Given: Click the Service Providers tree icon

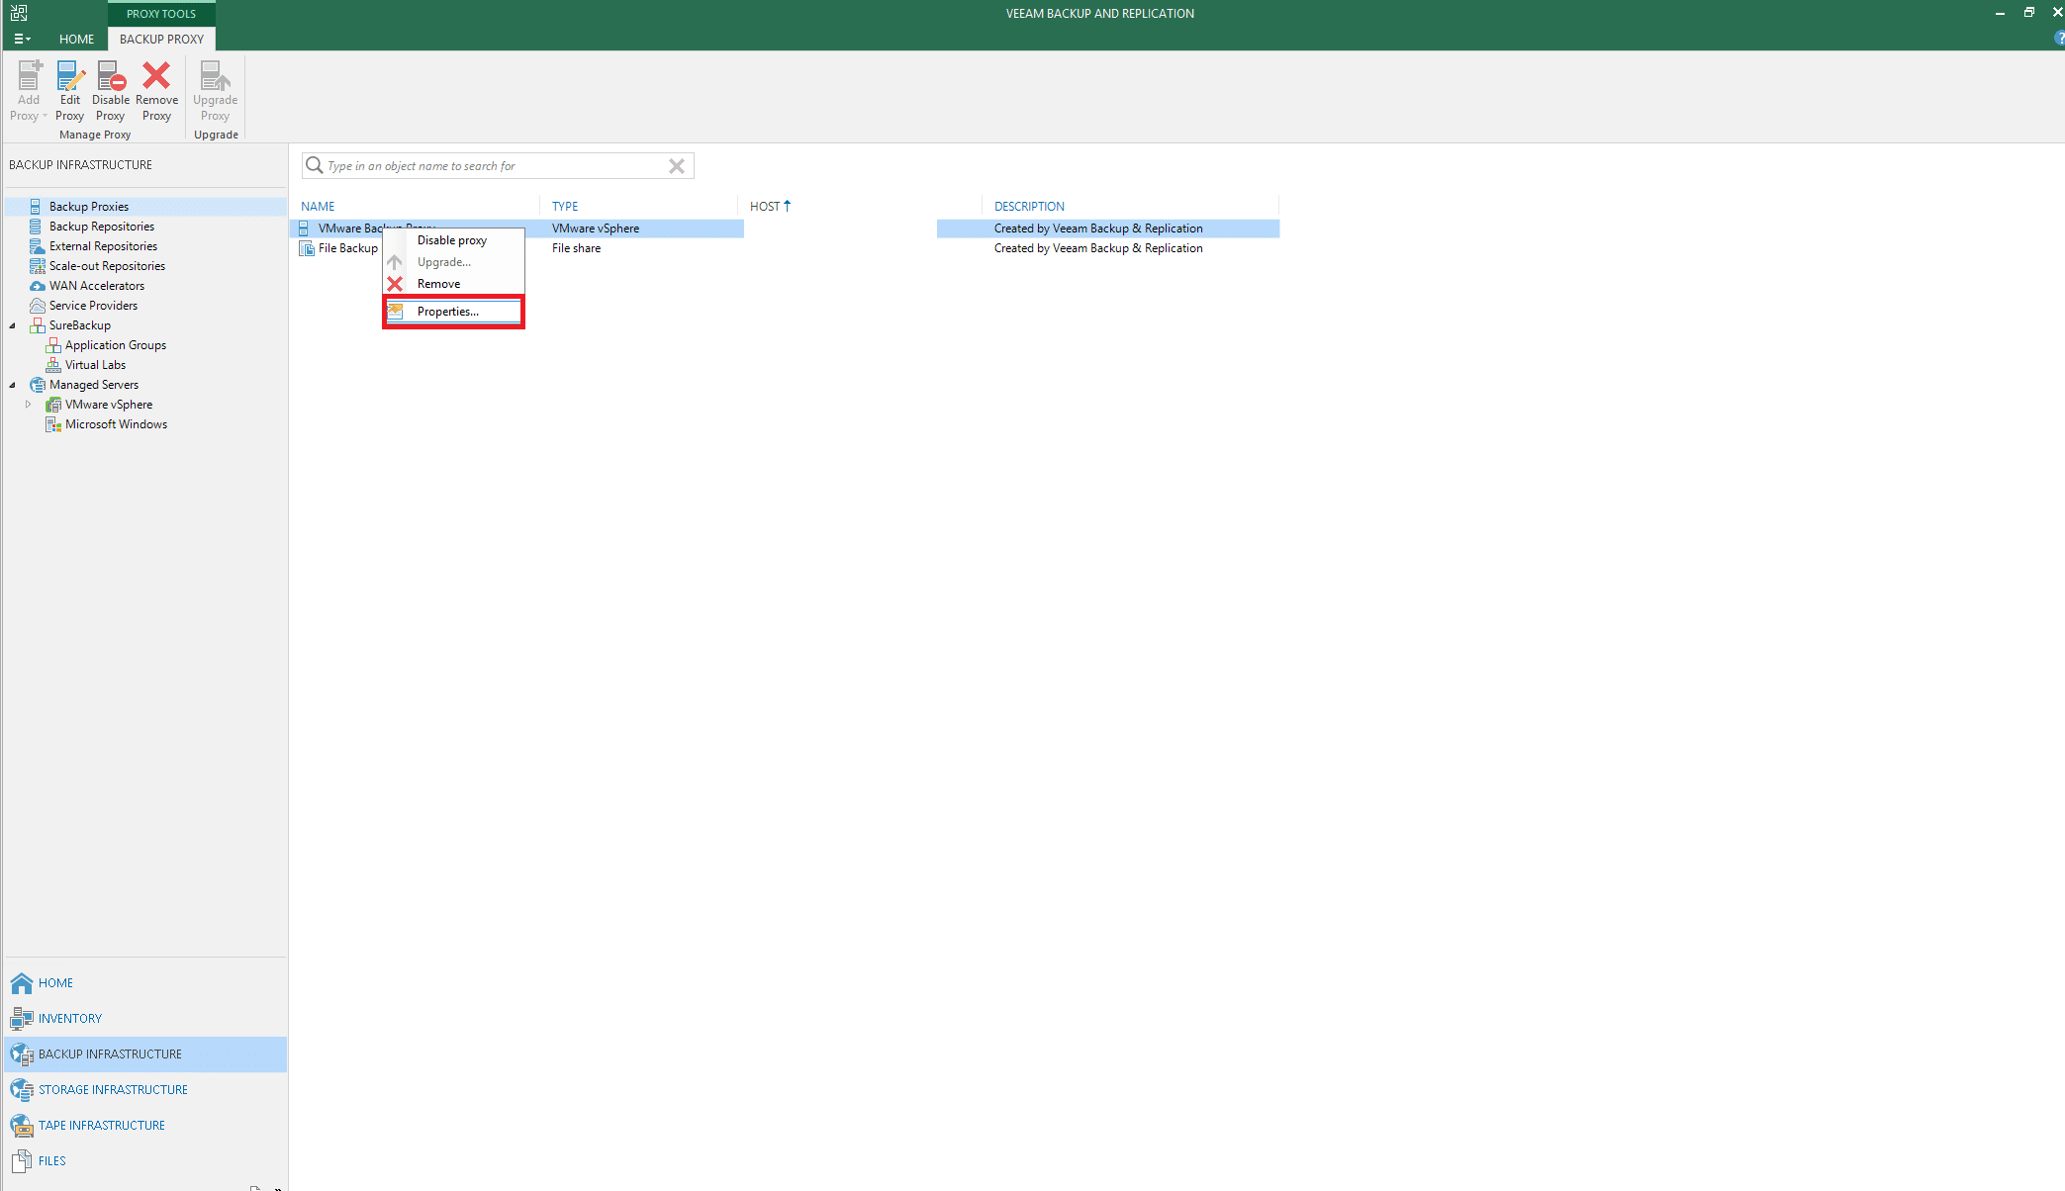Looking at the screenshot, I should tap(38, 306).
